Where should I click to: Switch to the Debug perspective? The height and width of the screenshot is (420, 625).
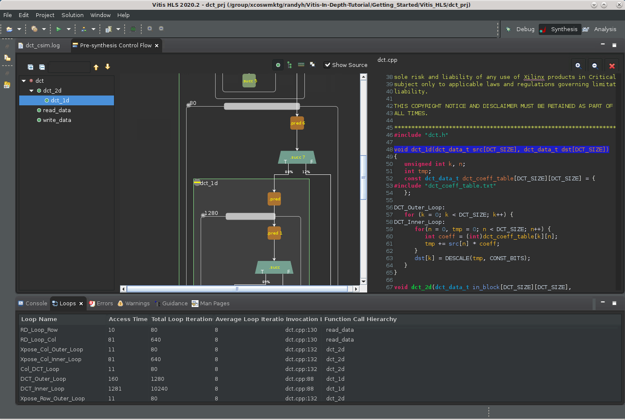520,29
